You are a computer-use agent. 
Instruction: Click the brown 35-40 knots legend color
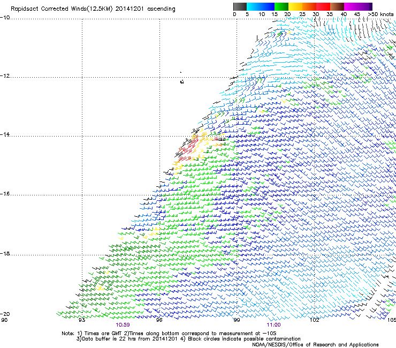(x=337, y=6)
